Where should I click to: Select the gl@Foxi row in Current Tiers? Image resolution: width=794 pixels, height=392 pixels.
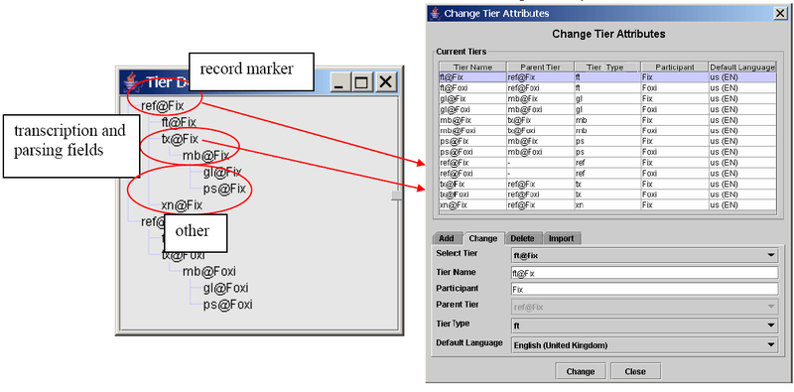tap(607, 109)
